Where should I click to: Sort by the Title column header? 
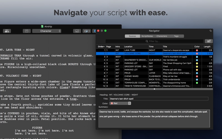(x=177, y=46)
